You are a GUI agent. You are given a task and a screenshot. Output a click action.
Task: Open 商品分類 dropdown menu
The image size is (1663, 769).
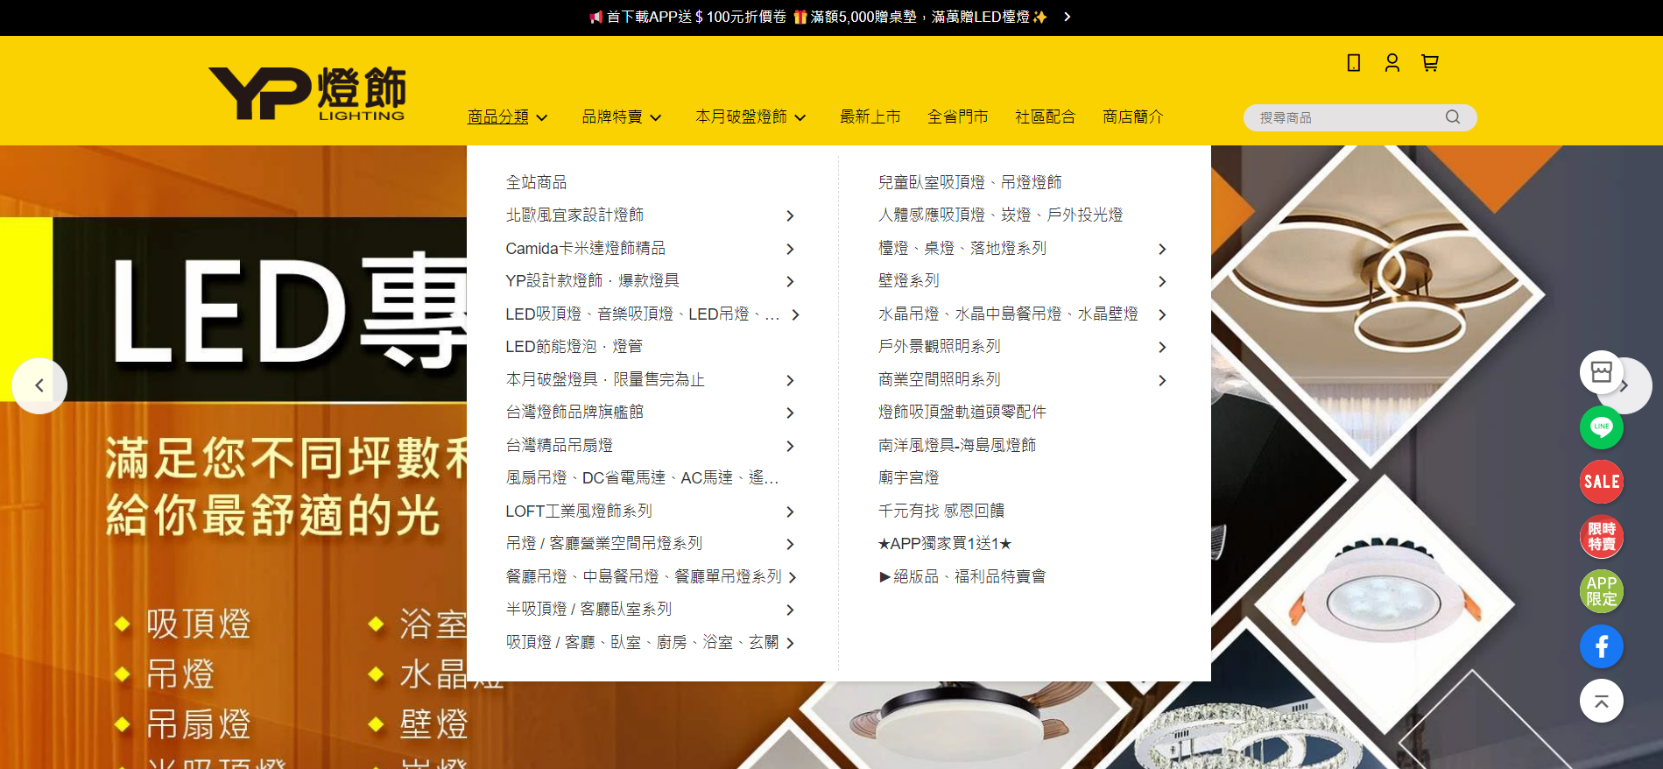tap(508, 116)
